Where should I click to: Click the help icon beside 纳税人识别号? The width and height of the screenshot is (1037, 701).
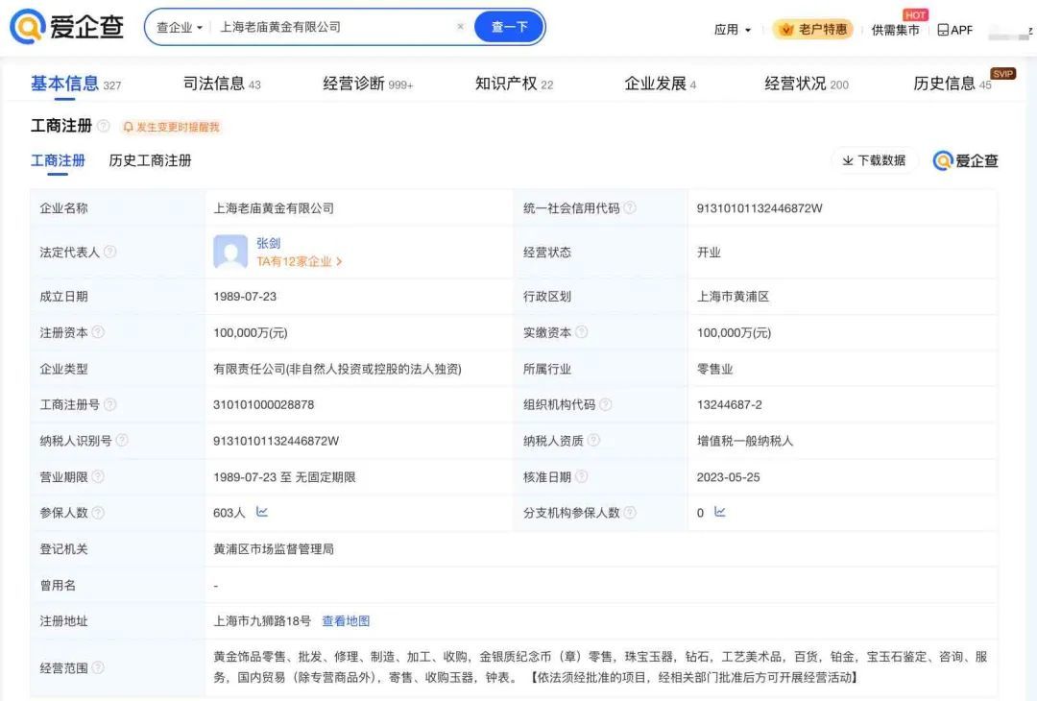tap(122, 440)
